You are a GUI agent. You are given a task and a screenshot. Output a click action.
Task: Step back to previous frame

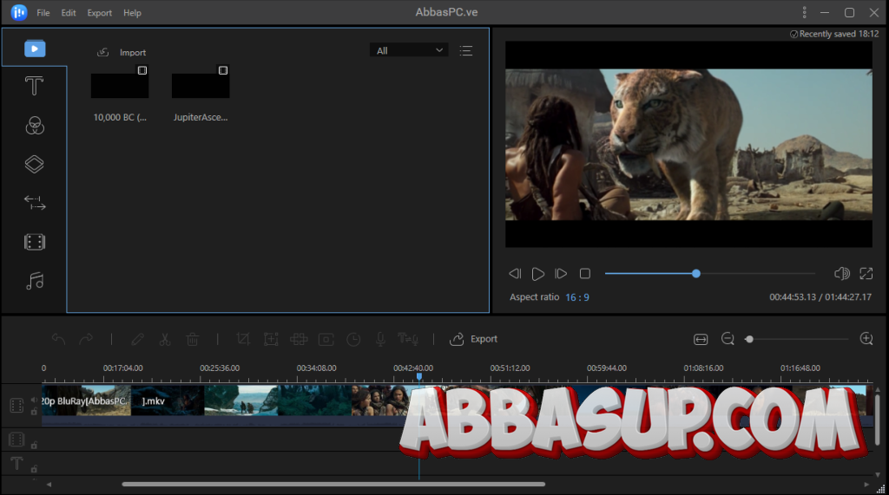[x=515, y=274]
